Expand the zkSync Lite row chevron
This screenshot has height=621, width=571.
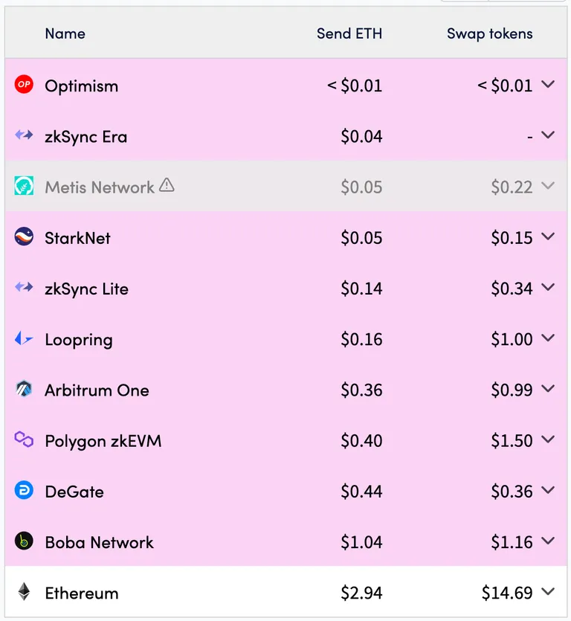pos(549,287)
